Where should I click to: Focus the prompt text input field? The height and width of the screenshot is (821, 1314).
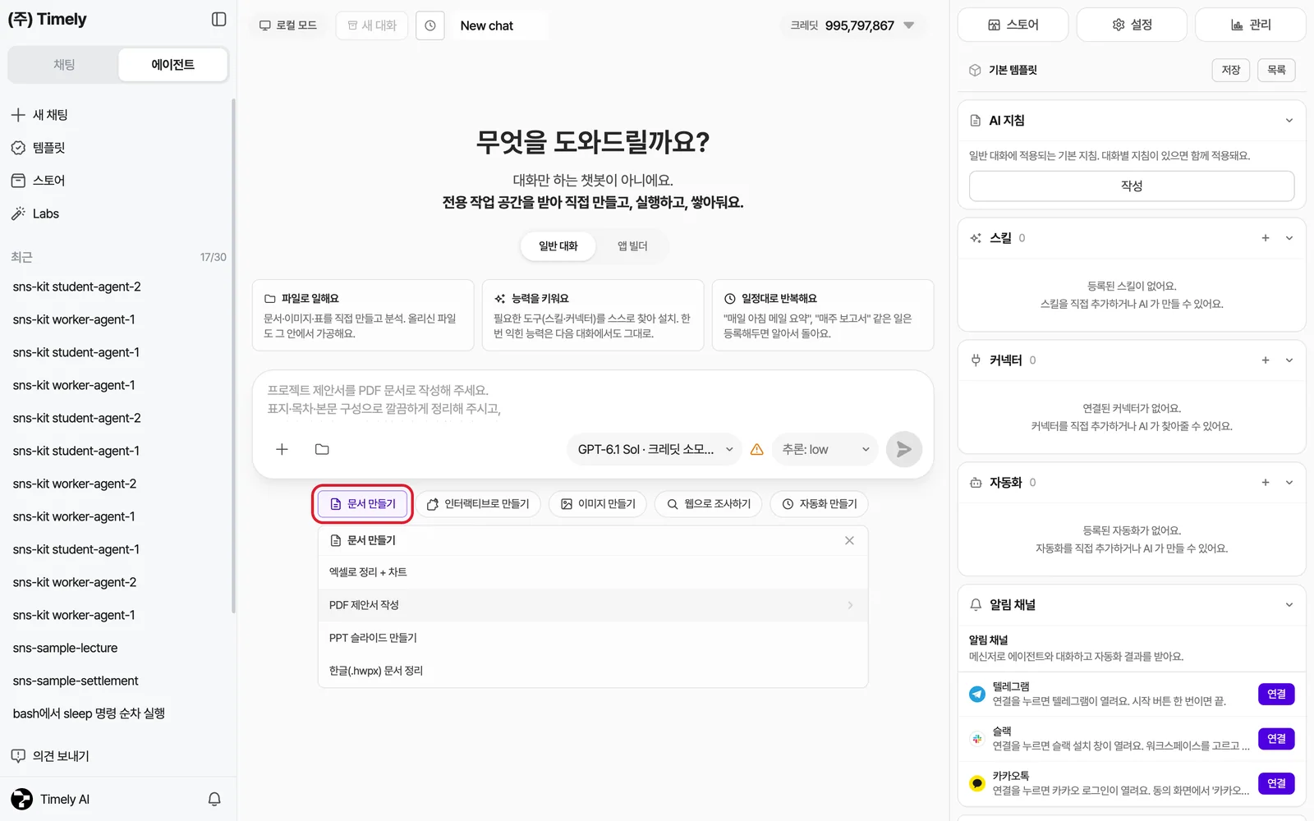(x=593, y=400)
